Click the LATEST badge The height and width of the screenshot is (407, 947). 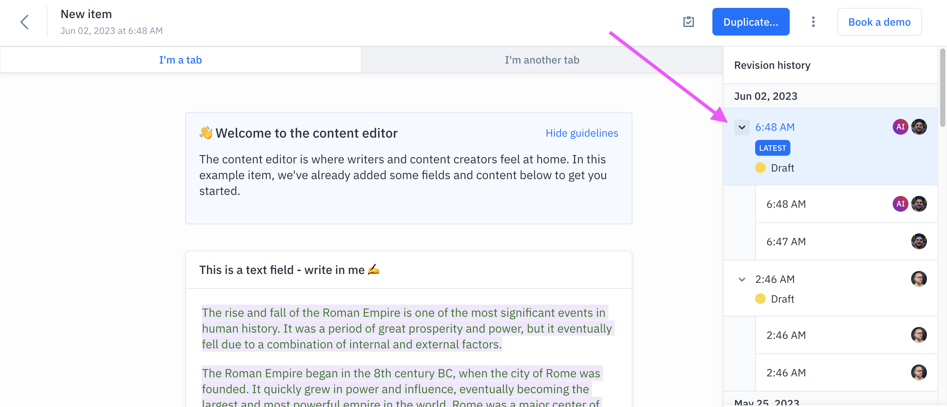click(x=772, y=148)
